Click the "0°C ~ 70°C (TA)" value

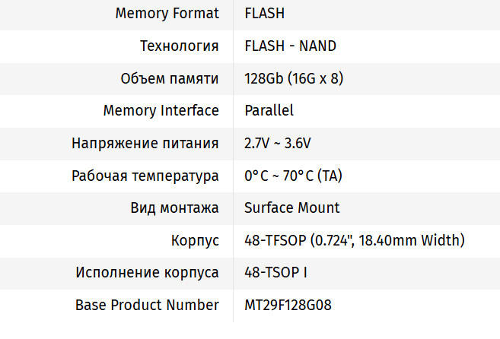[x=293, y=176]
